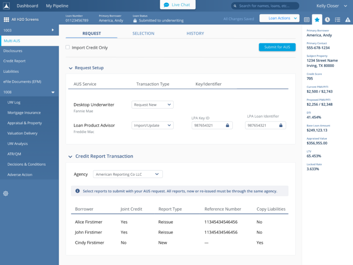Open the star favorites panel tab
Screen dimensions: 353x265
317,20
